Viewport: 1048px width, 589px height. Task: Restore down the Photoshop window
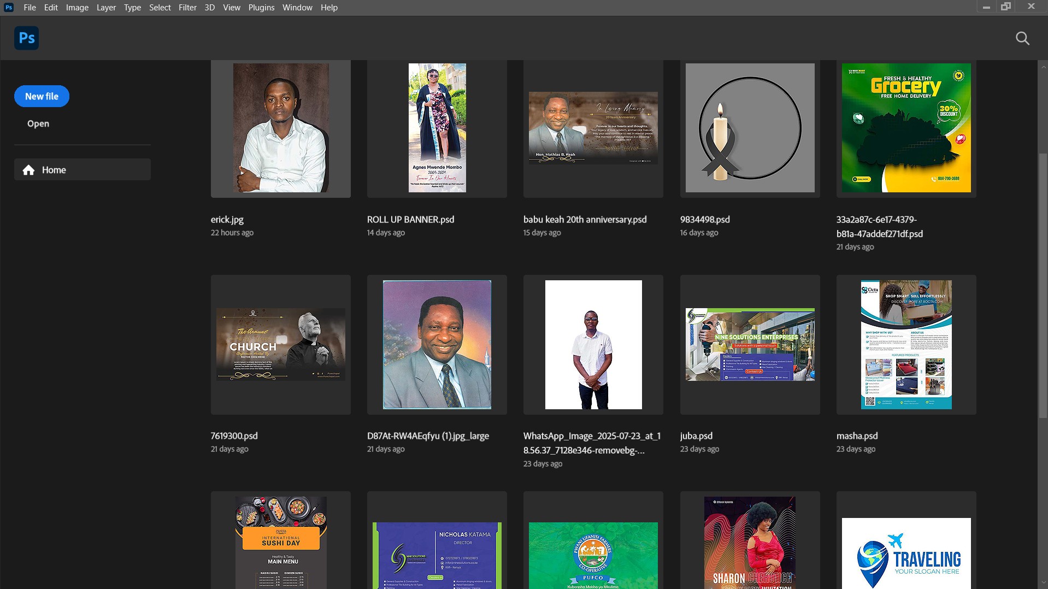coord(1006,7)
